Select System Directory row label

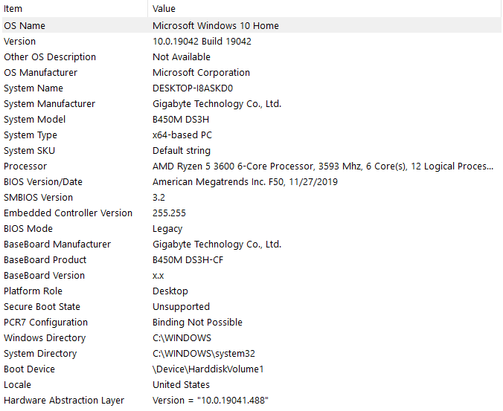(40, 354)
